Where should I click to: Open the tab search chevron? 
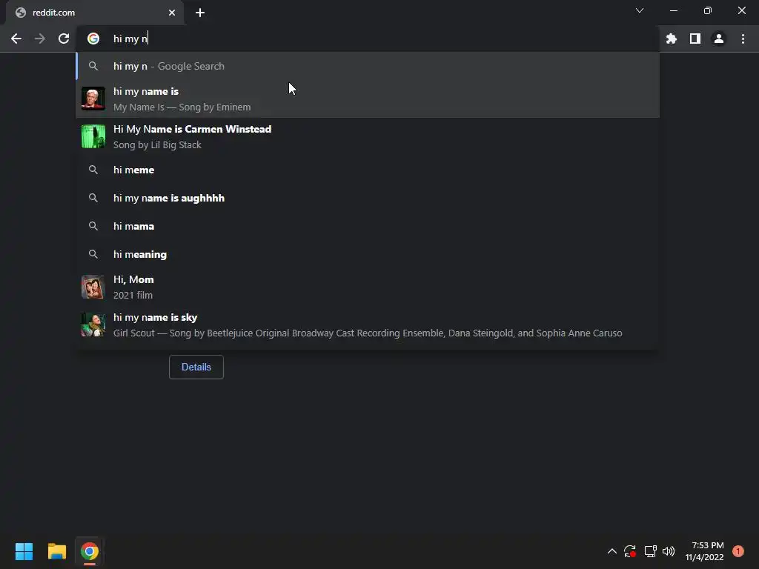pyautogui.click(x=640, y=10)
